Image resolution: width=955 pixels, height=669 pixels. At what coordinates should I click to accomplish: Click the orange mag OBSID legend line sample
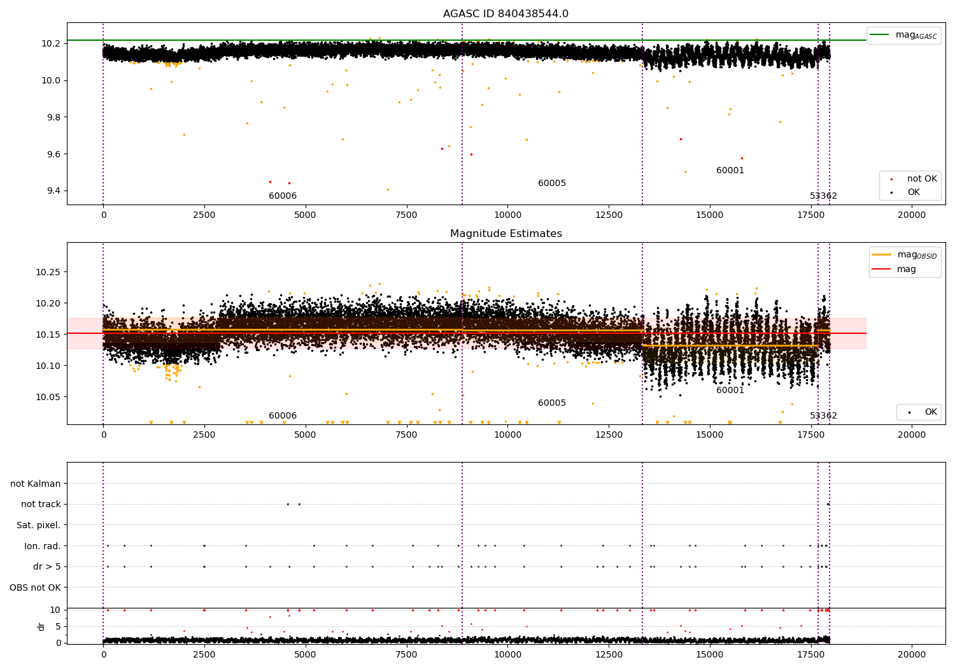(882, 255)
